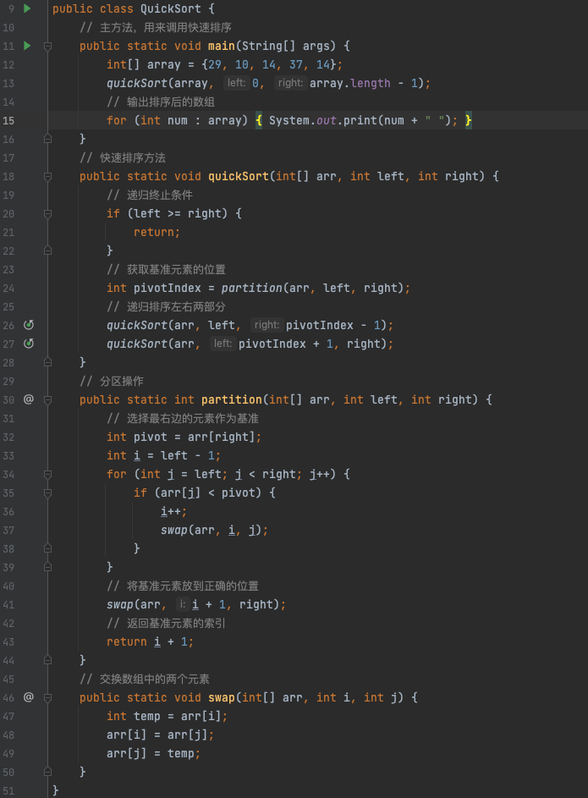Click 'left - 1' expression on line 33
The height and width of the screenshot is (798, 588).
coord(188,455)
